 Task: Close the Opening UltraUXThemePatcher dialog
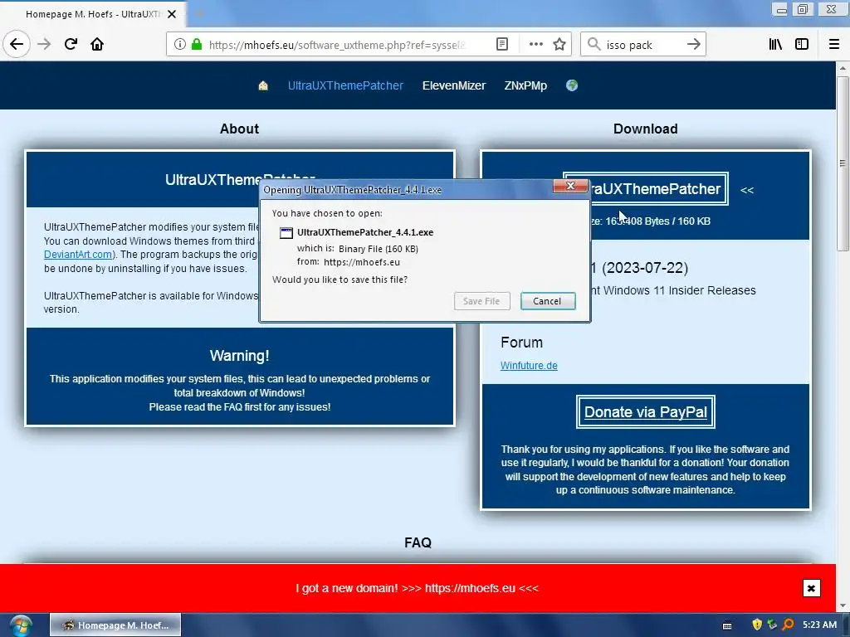[570, 186]
